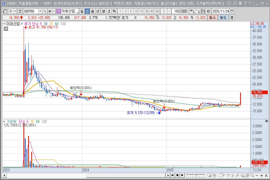Click the 1 minute interval button
Screen dimensions: 270x180
point(120,11)
